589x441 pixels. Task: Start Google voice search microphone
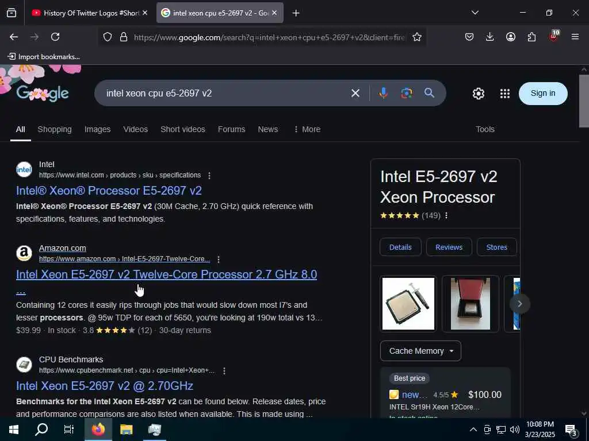[x=383, y=93]
